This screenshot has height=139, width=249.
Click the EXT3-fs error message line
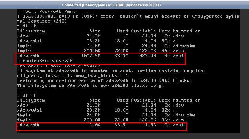coord(128,16)
